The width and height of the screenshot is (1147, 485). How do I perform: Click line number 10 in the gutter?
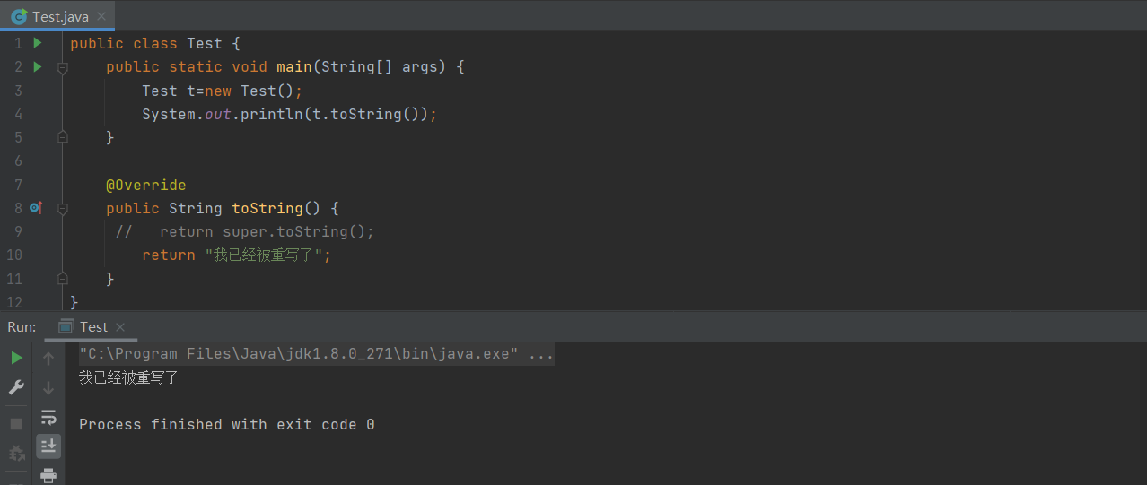(x=14, y=255)
